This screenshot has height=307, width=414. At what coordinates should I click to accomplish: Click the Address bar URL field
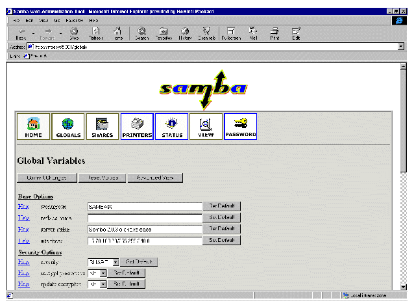pyautogui.click(x=215, y=47)
